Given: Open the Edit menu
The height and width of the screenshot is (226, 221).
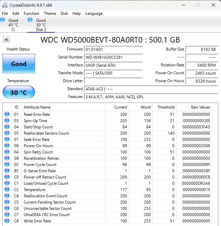Looking at the screenshot, I should tap(16, 14).
